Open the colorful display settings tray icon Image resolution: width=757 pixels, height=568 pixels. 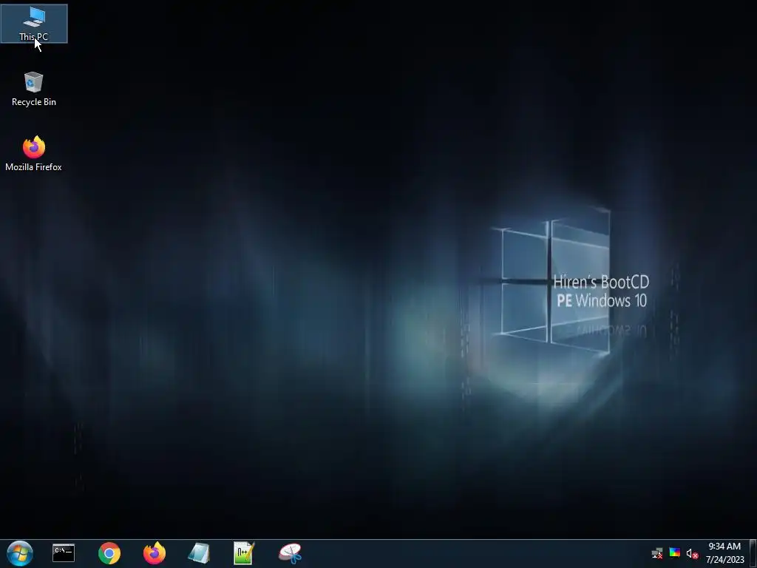click(x=674, y=552)
